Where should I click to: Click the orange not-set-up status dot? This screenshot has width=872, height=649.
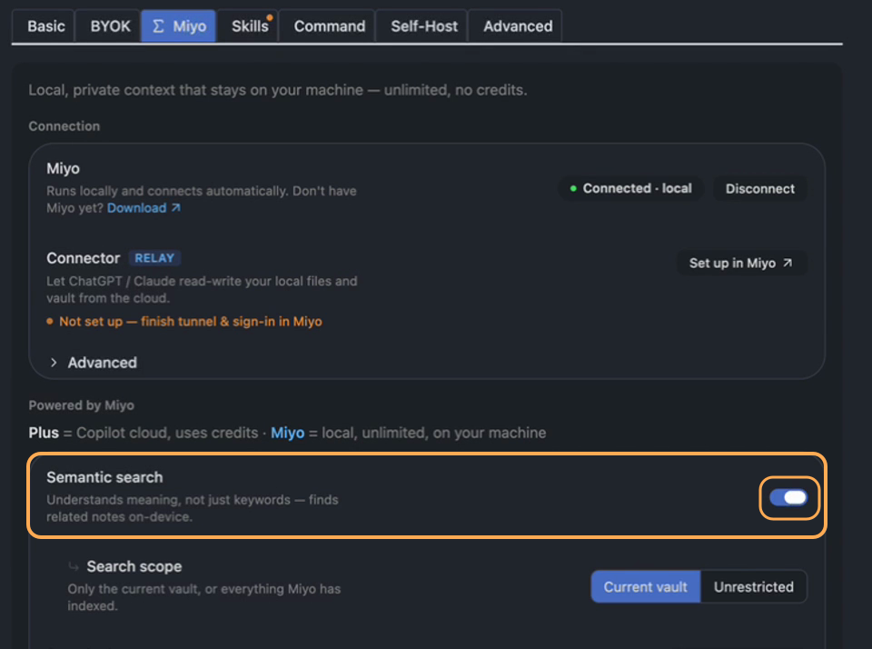[x=49, y=321]
